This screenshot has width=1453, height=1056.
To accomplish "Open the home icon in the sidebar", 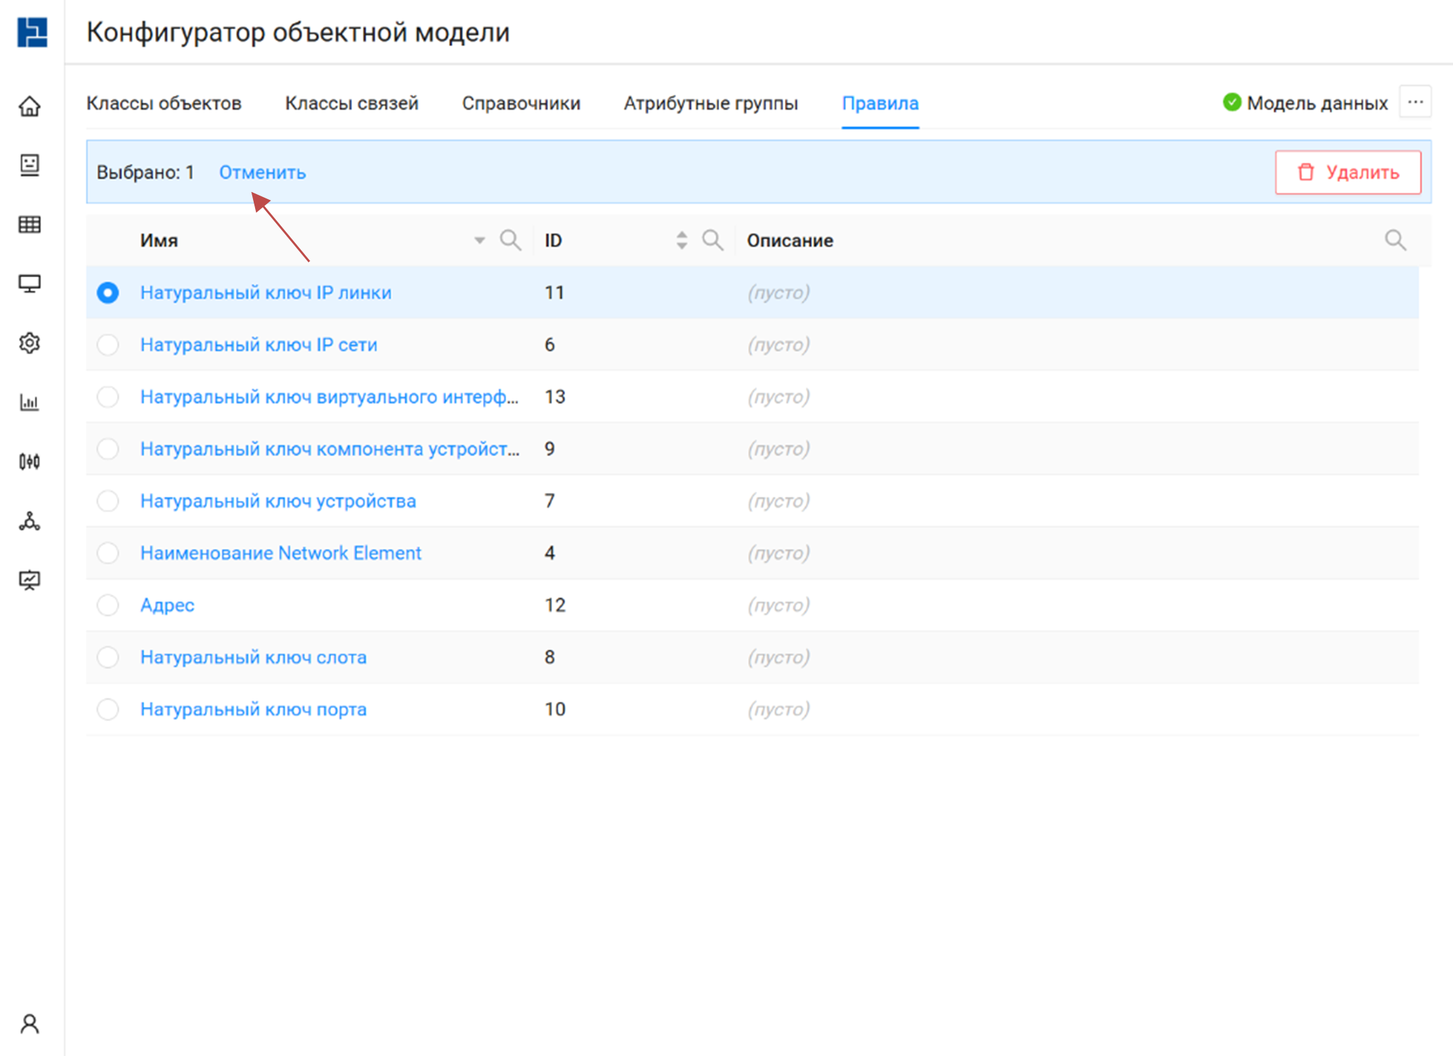I will point(29,107).
